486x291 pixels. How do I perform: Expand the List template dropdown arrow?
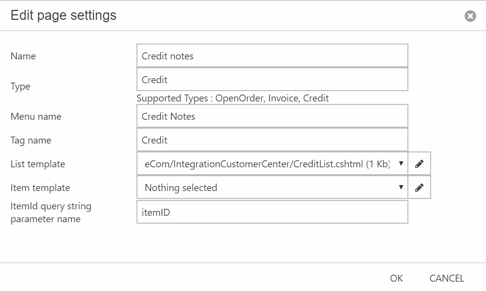[401, 163]
